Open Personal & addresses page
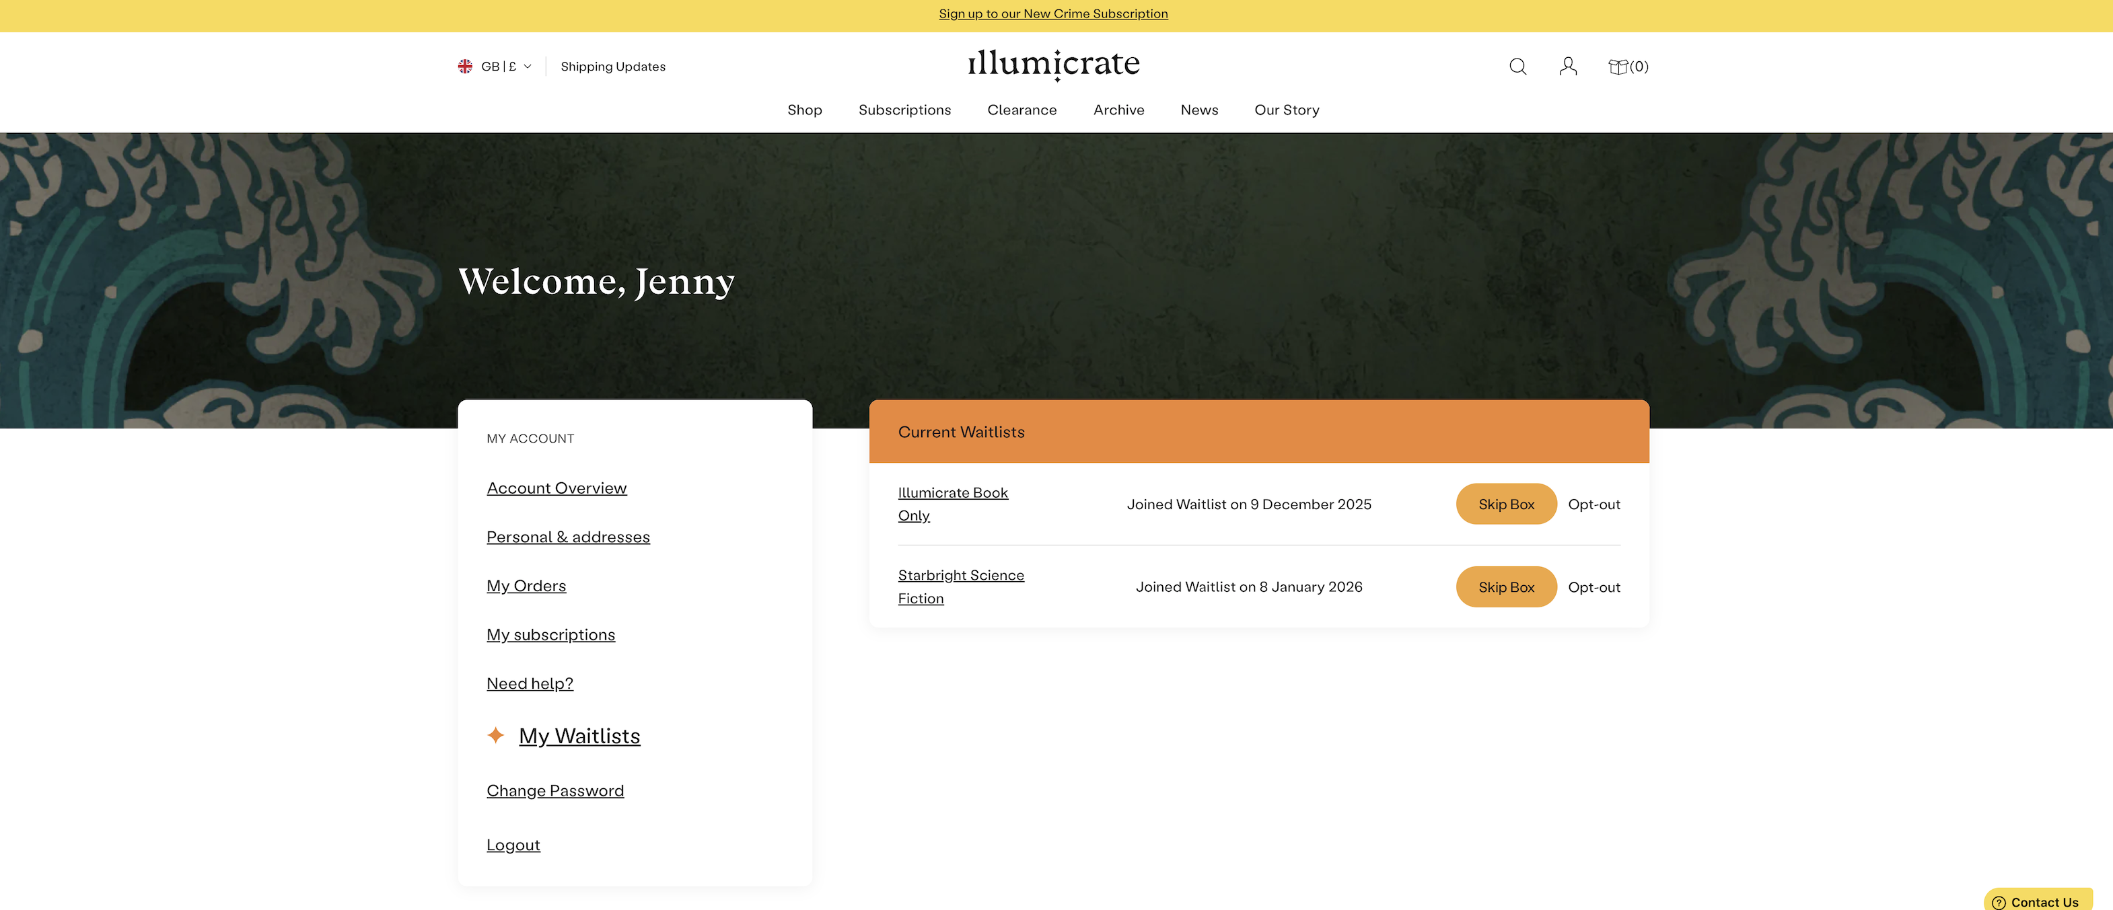 coord(568,537)
